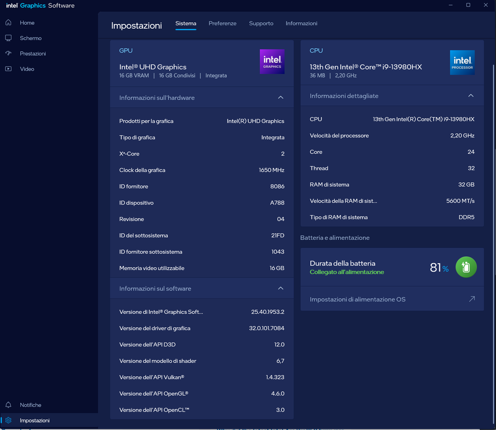The height and width of the screenshot is (430, 496).
Task: Select the Impostazioni gear icon
Action: [8, 420]
